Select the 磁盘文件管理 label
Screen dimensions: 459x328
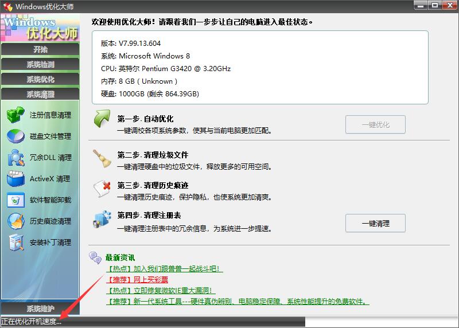(x=50, y=136)
